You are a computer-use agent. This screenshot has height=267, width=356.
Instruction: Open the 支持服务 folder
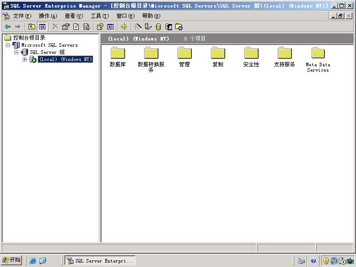point(284,57)
